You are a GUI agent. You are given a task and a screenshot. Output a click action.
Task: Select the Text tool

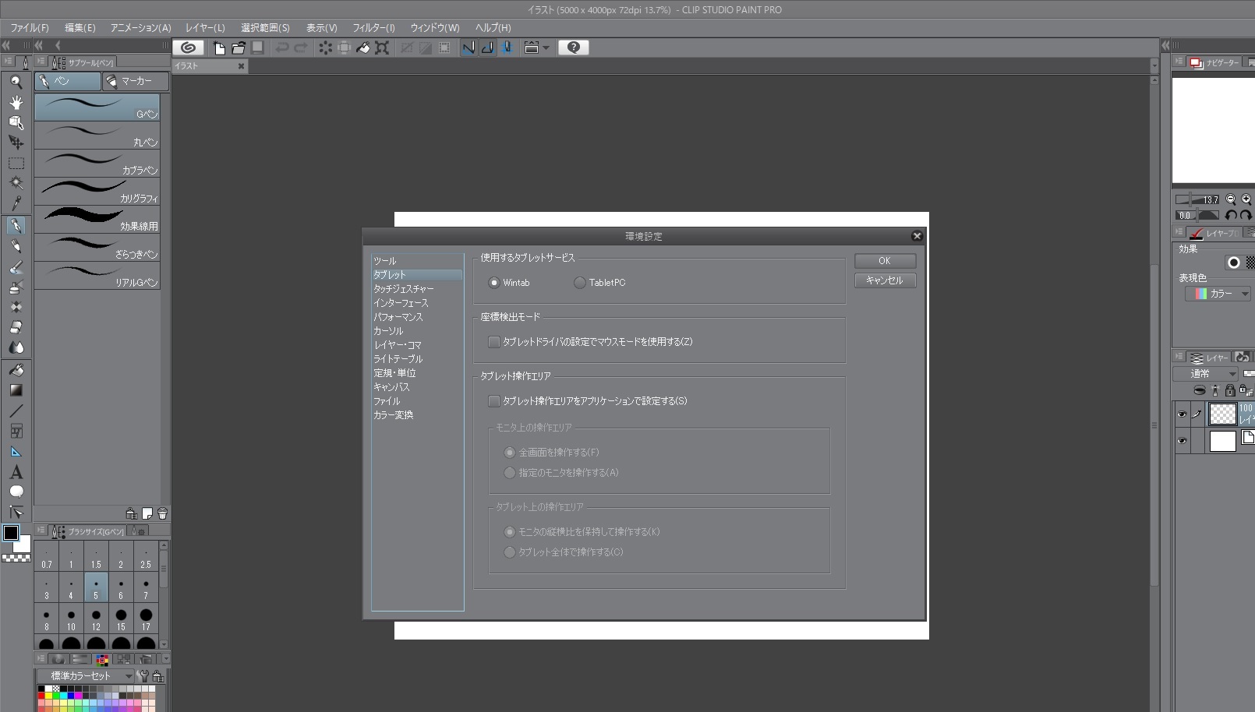coord(16,472)
